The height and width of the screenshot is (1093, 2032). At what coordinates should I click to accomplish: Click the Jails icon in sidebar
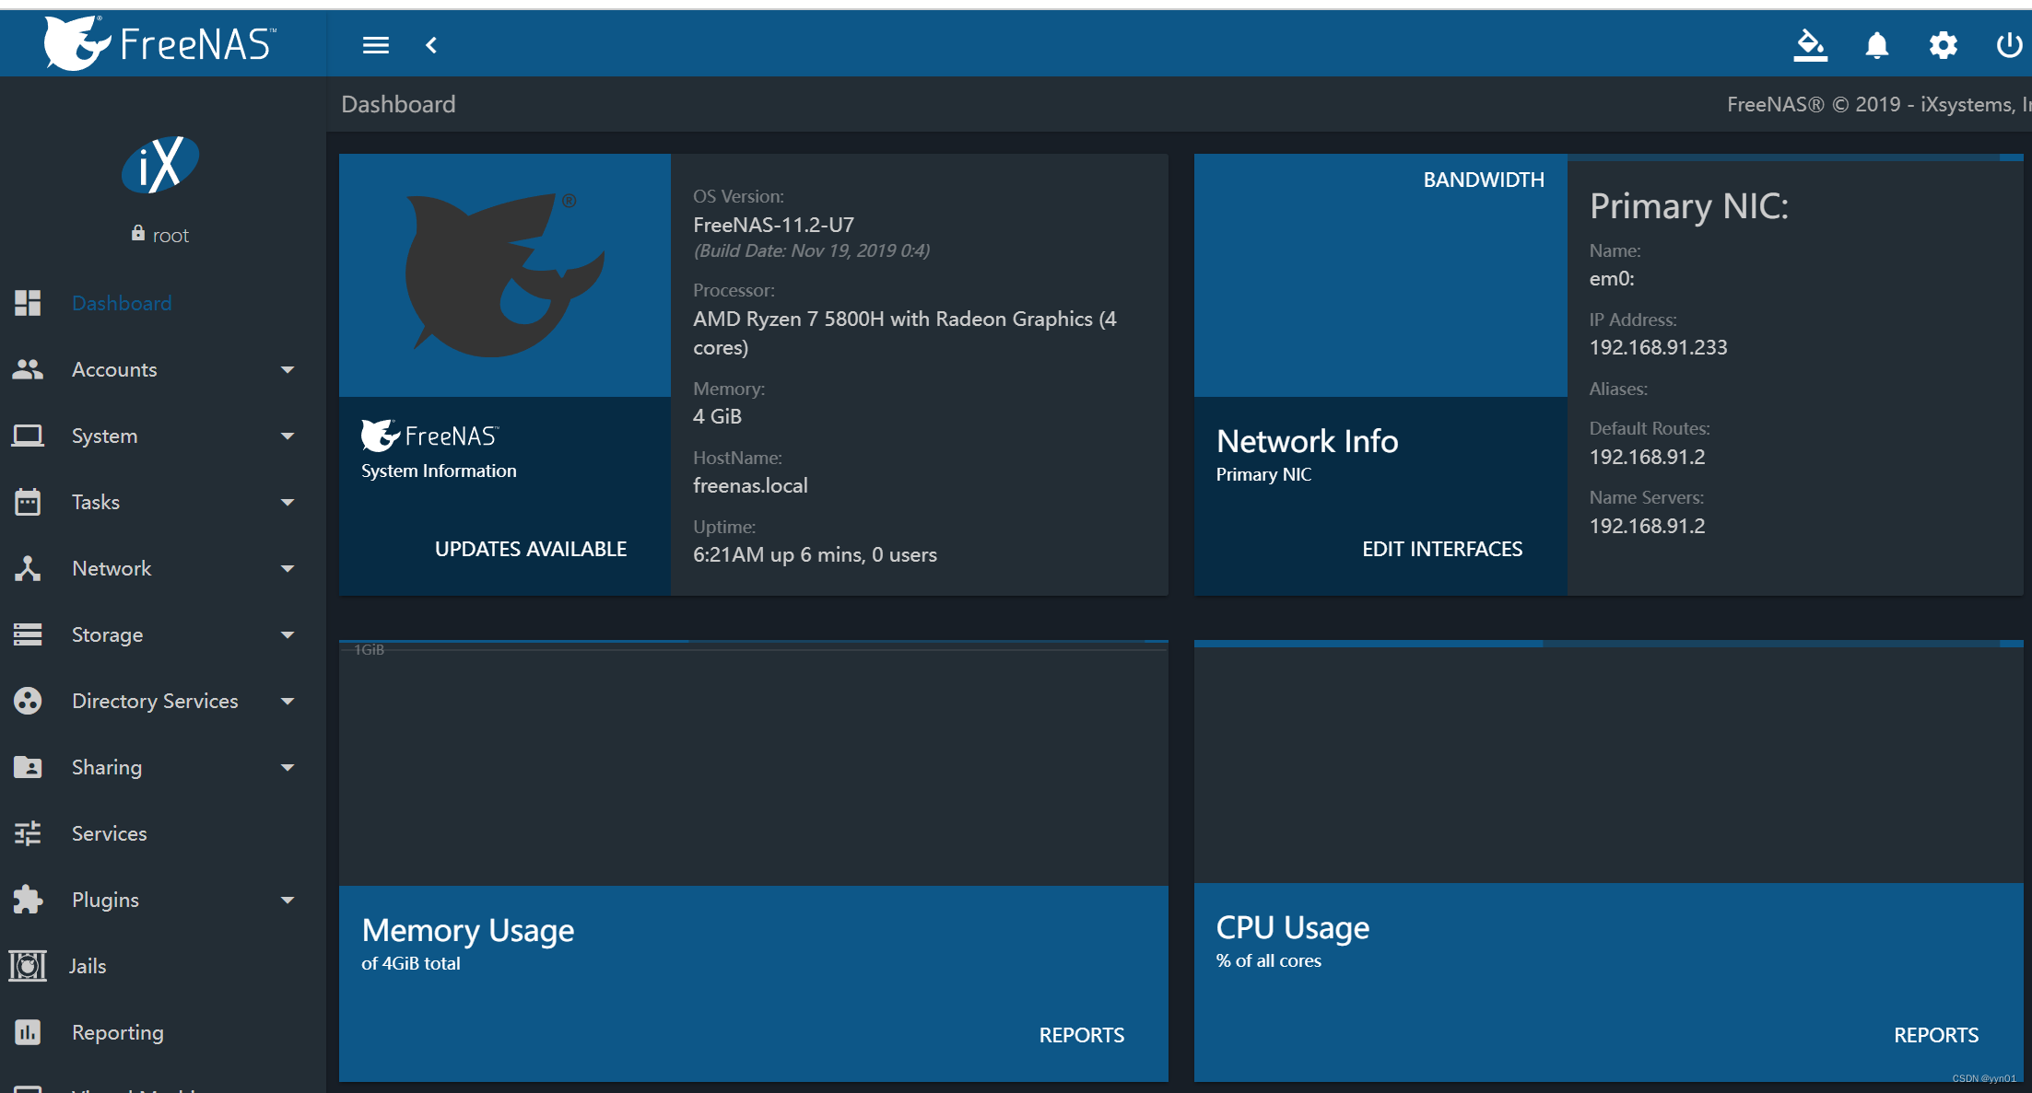tap(28, 966)
